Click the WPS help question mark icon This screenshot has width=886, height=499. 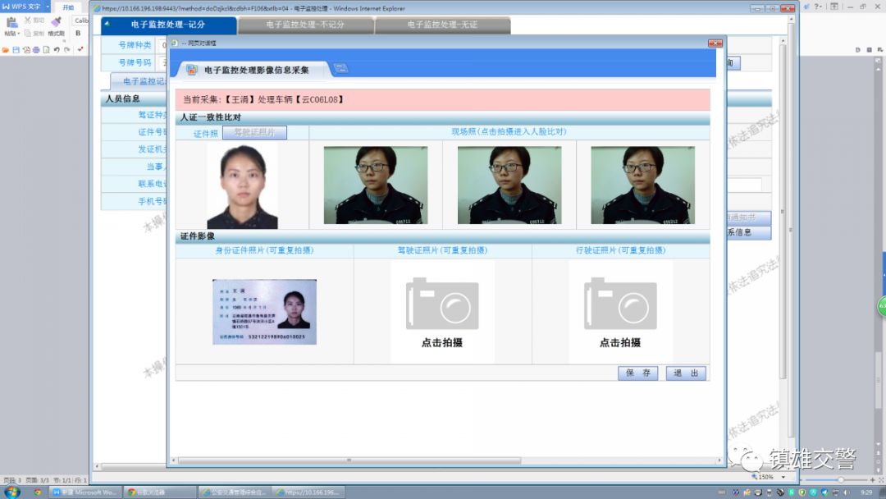(x=818, y=7)
